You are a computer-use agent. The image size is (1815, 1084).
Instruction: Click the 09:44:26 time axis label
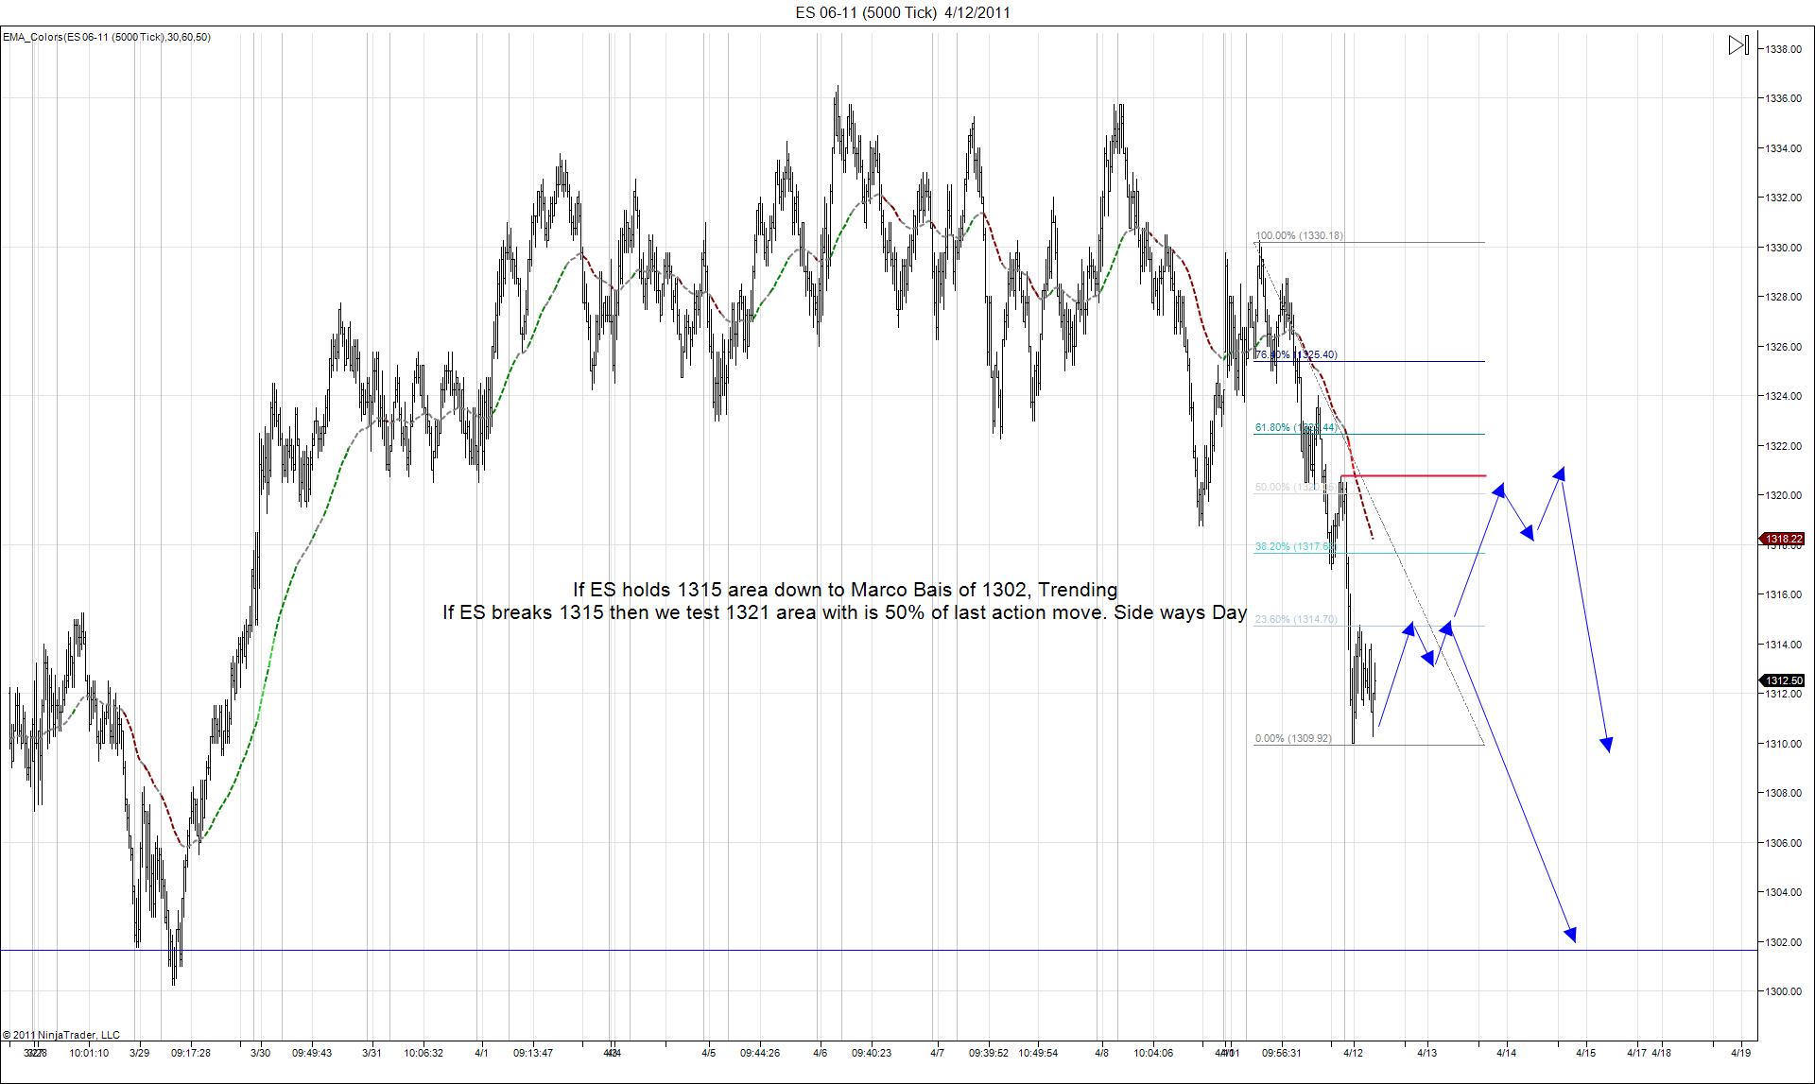pyautogui.click(x=760, y=1052)
